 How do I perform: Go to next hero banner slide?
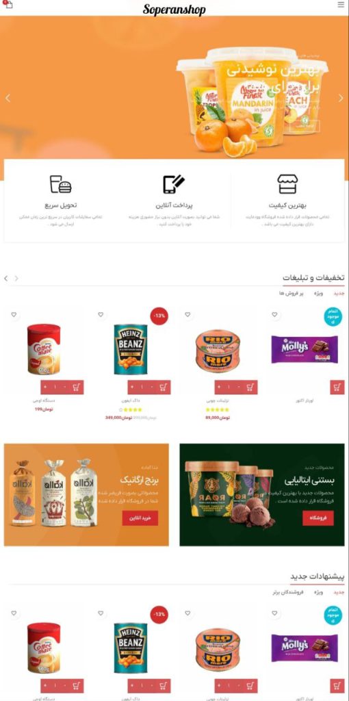point(341,99)
